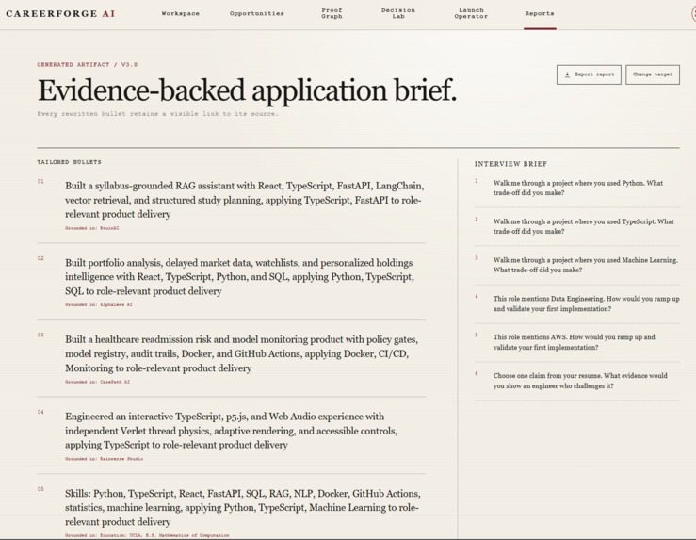Open the Decision Lab tab
Viewport: 696px width, 540px height.
398,13
